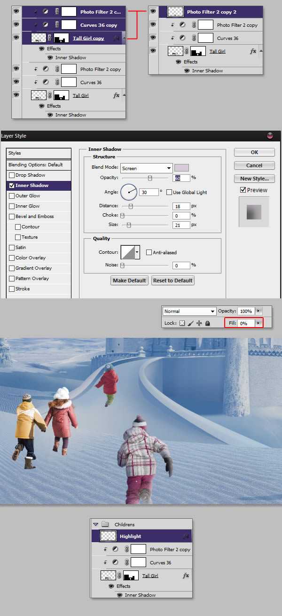This screenshot has width=282, height=616.
Task: Toggle visibility of Photo Filter 2 c... layer
Action: tap(16, 11)
